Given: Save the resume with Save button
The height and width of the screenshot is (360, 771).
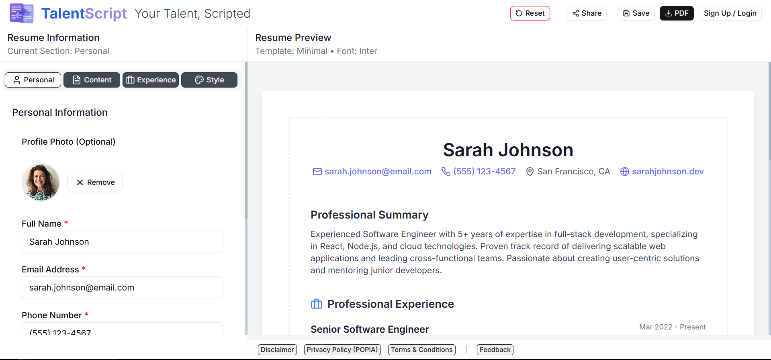Looking at the screenshot, I should [636, 13].
